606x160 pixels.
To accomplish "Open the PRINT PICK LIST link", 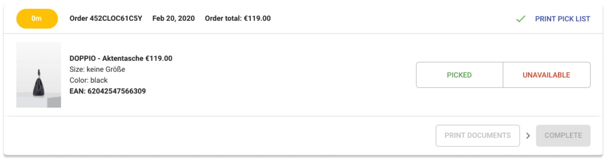I will click(x=562, y=19).
